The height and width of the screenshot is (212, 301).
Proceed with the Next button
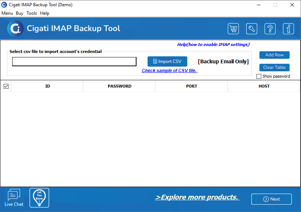tap(272, 199)
